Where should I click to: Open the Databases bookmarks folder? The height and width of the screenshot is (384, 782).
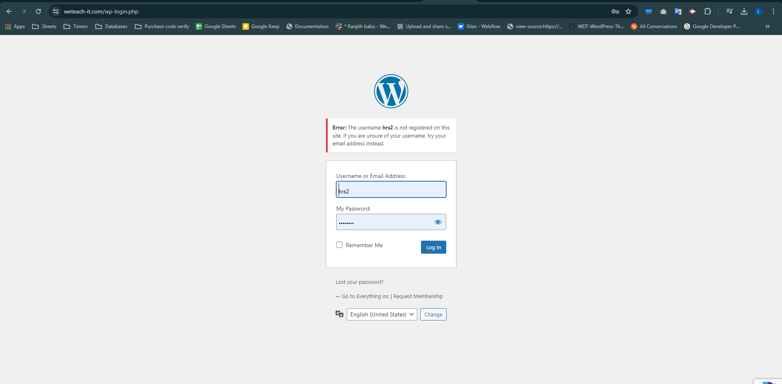click(111, 26)
